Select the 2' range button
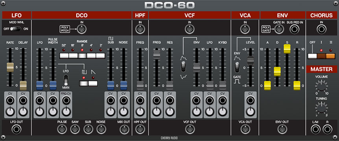The height and width of the screenshot is (141, 339). (x=100, y=56)
